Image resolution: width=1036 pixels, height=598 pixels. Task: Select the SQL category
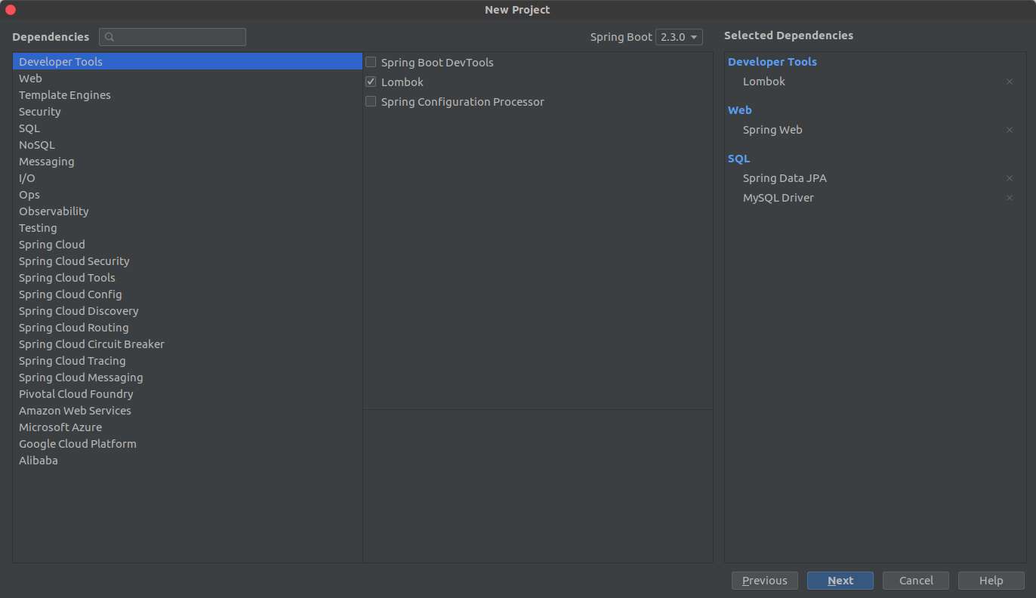pyautogui.click(x=187, y=128)
